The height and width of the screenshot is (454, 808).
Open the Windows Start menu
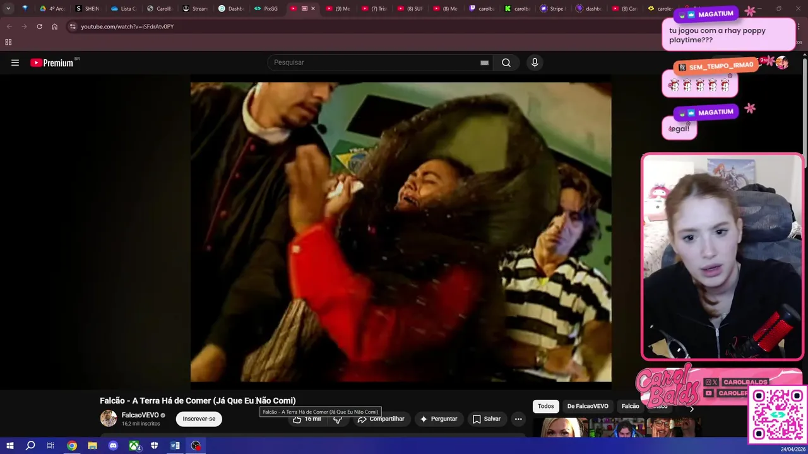click(x=9, y=446)
